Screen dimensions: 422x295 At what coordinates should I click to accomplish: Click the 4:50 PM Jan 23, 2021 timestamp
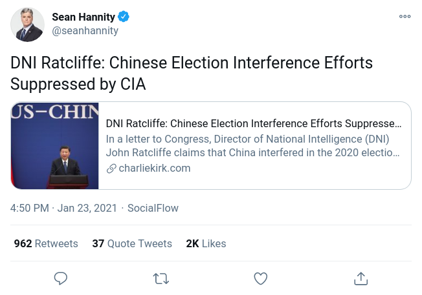[63, 208]
